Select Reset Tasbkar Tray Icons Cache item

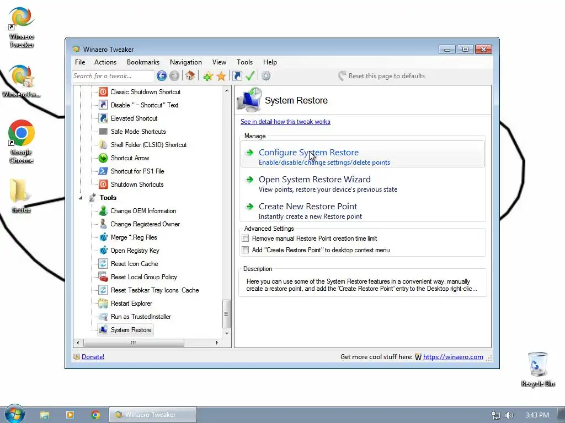pos(155,290)
